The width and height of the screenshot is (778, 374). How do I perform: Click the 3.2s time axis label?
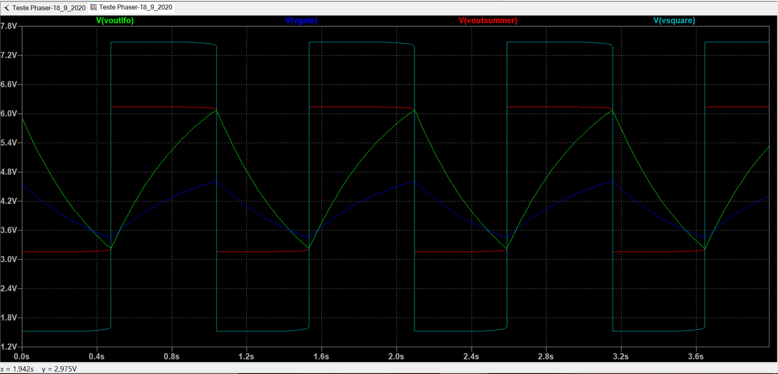[621, 356]
